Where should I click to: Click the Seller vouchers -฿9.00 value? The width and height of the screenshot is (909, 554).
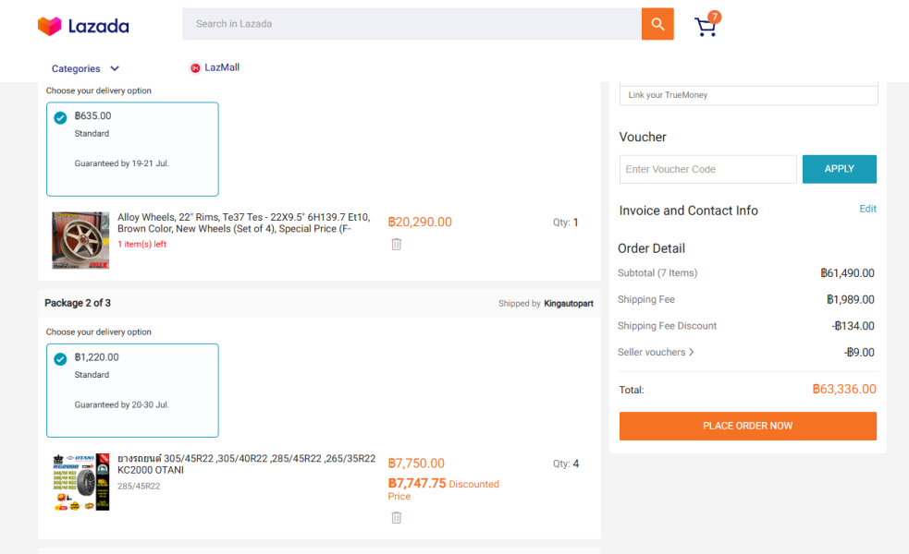point(859,352)
